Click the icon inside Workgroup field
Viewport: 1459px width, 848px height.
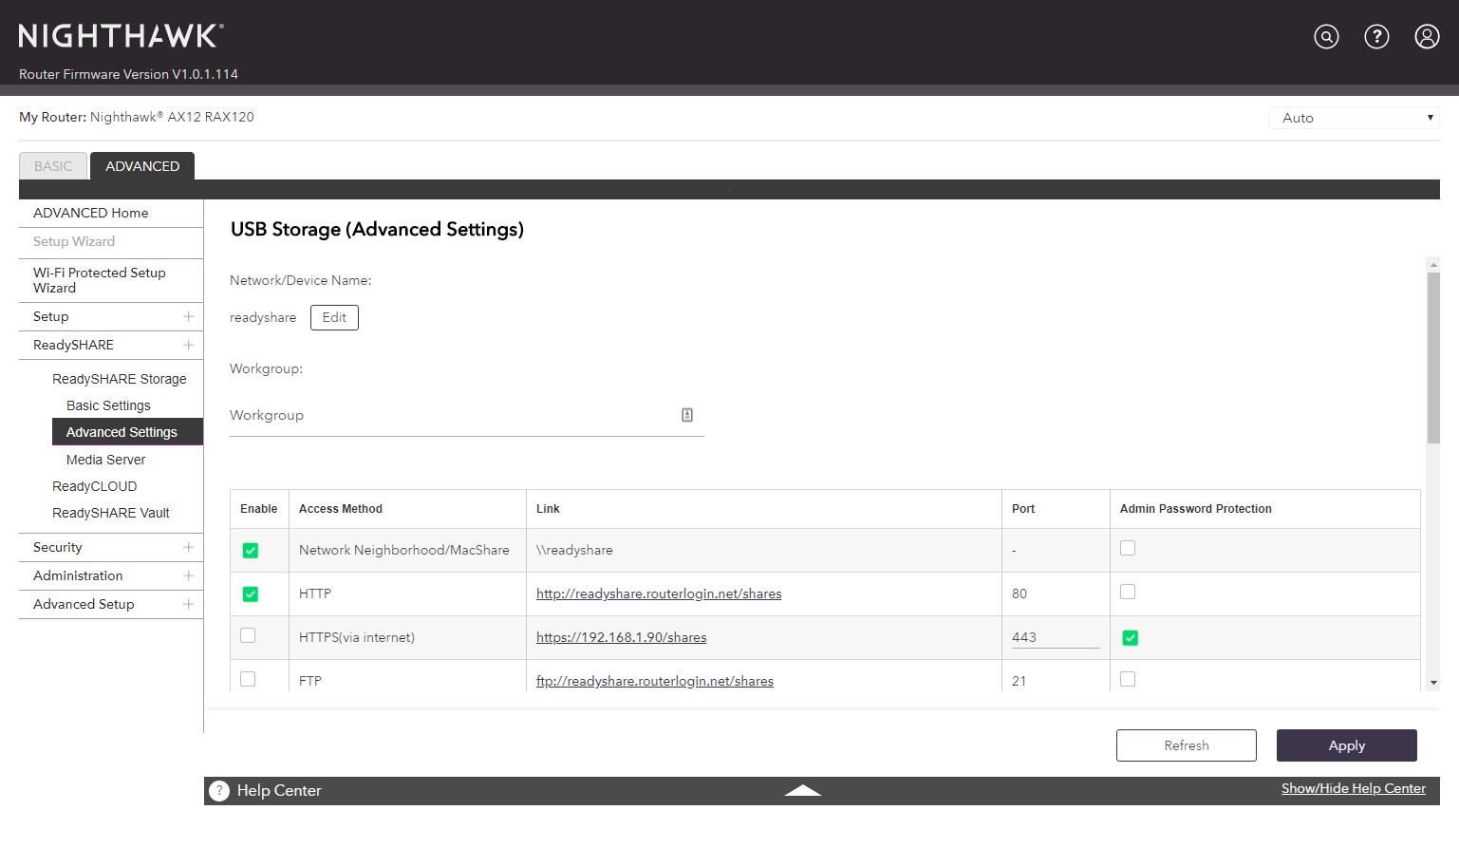coord(687,415)
